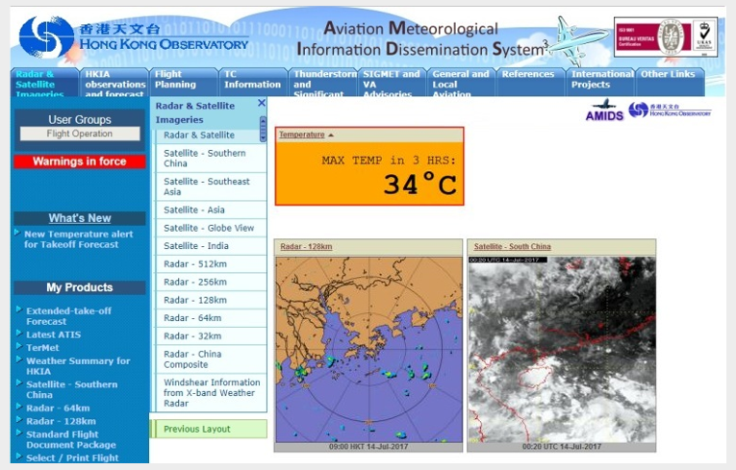Click the arrow bullet beside New Temperature alert
Viewport: 736px width, 470px height.
pos(17,233)
